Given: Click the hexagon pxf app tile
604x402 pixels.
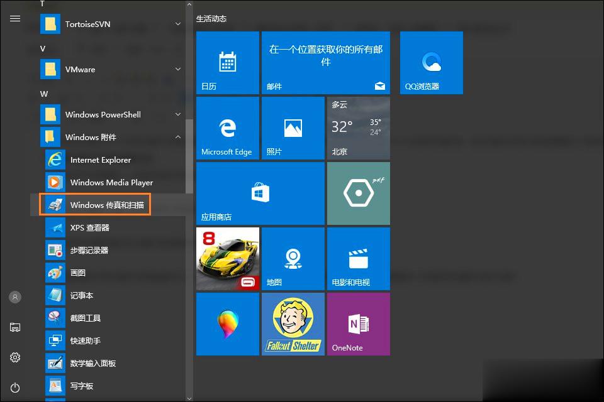Looking at the screenshot, I should [359, 193].
